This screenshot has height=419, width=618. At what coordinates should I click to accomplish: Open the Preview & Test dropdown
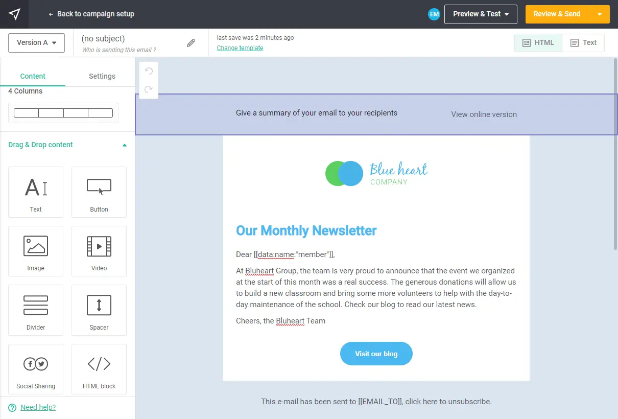point(481,14)
